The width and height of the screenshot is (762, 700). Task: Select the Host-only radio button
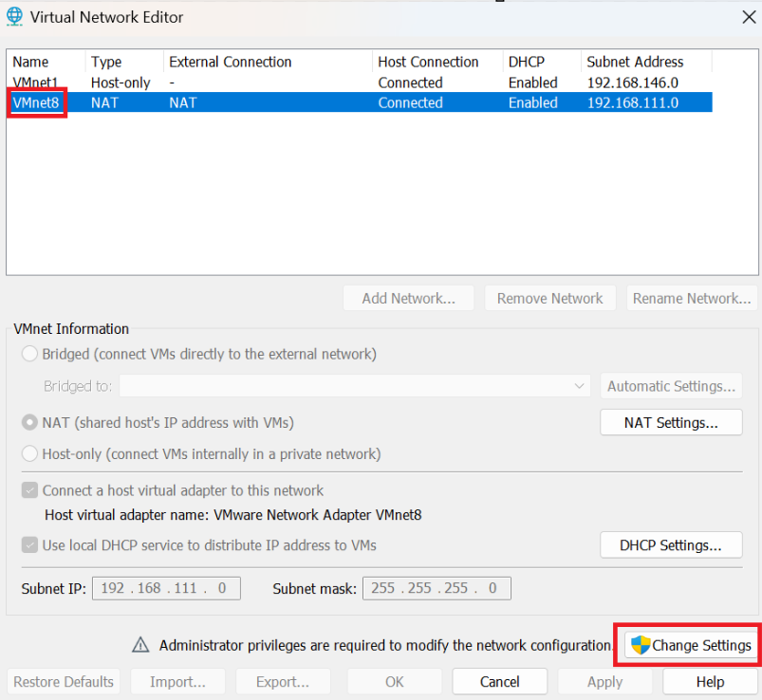(29, 453)
